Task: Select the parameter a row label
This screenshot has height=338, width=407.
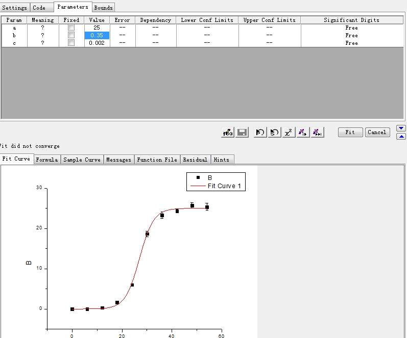Action: (x=14, y=28)
